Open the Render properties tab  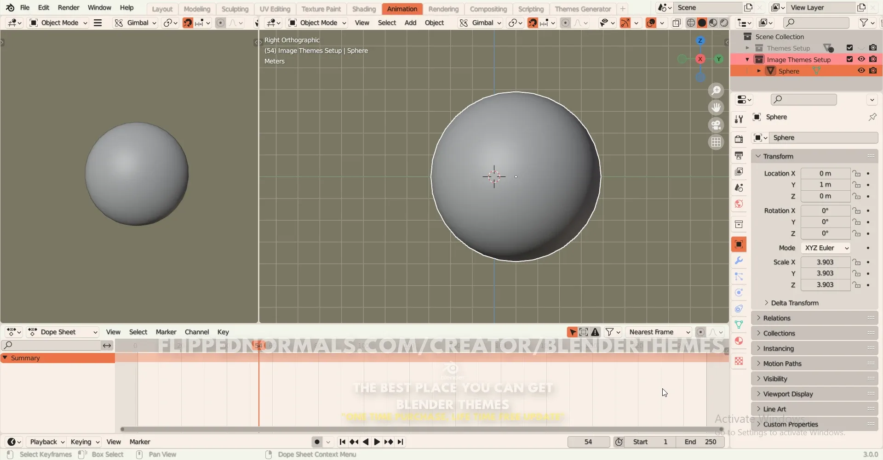click(x=740, y=139)
